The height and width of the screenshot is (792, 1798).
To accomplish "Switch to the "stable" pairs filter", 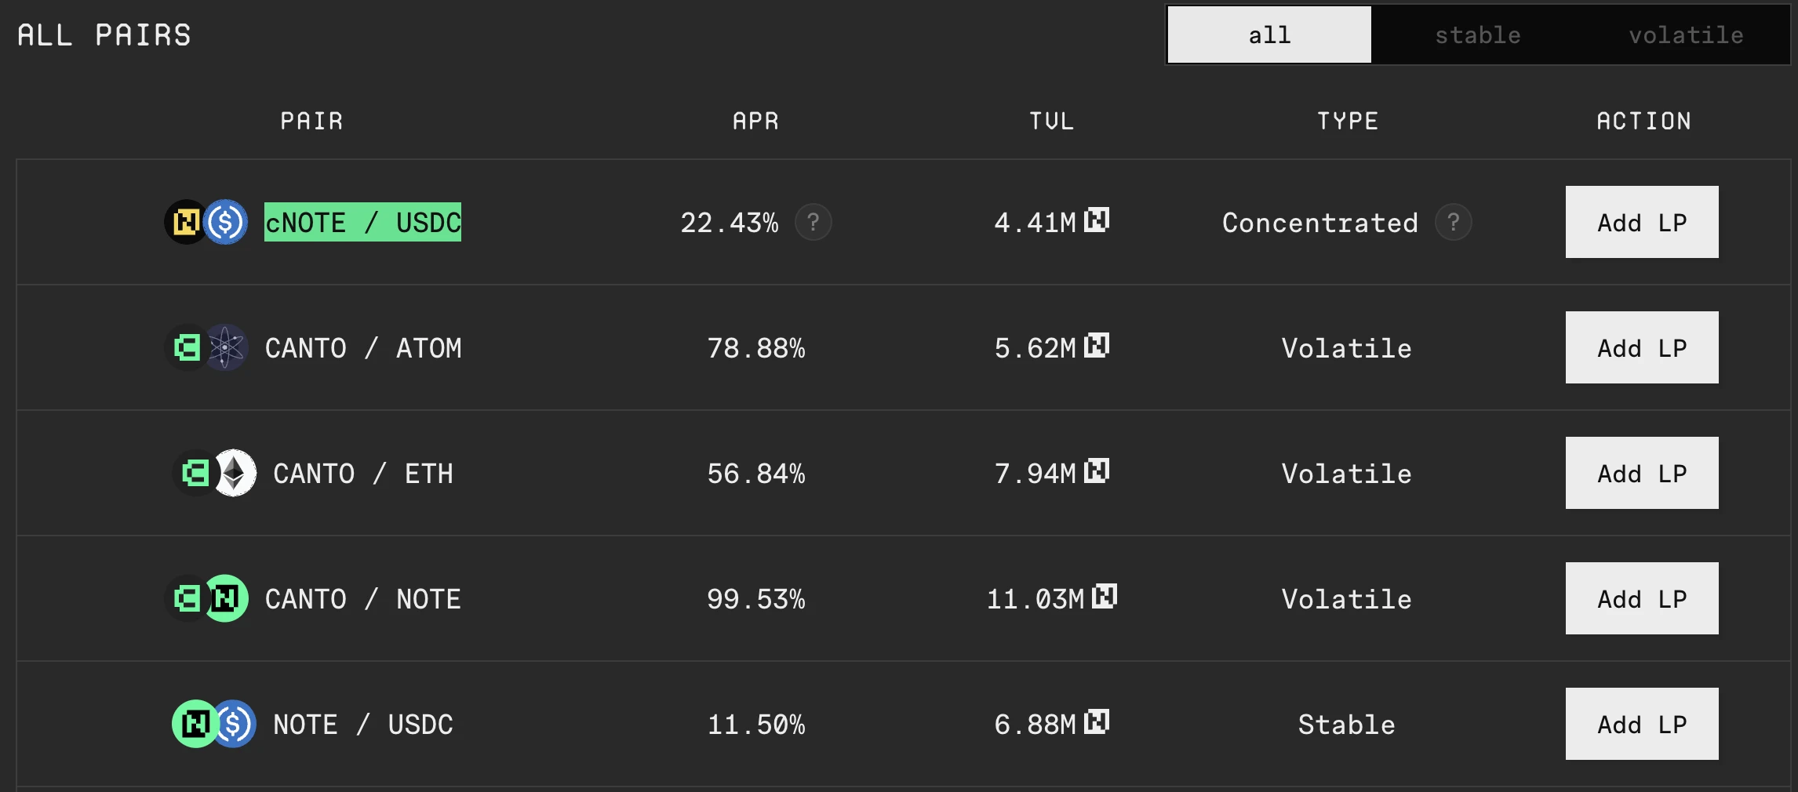I will 1477,35.
